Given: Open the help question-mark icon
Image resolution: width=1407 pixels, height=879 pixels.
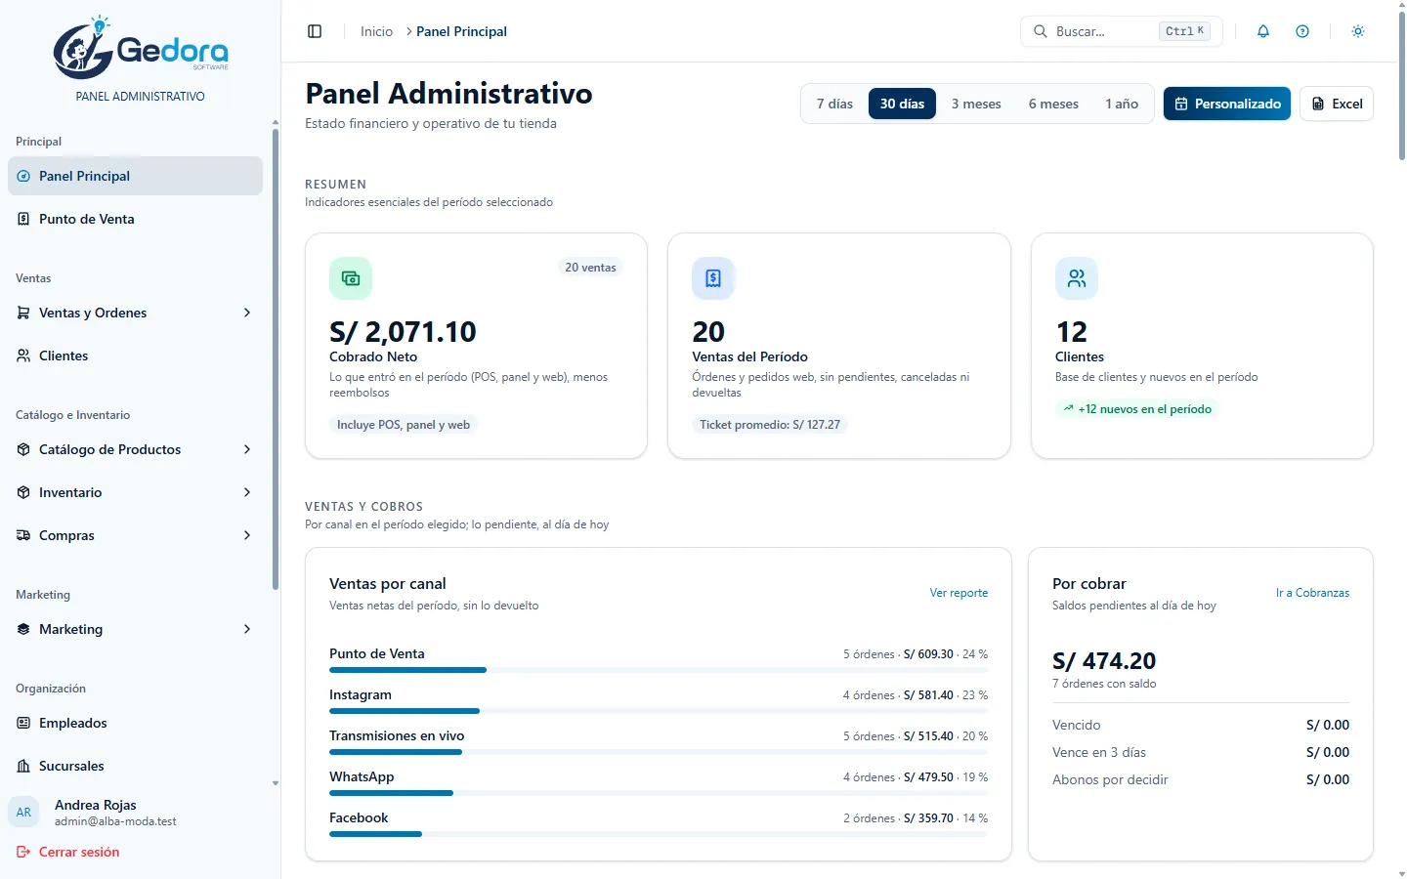Looking at the screenshot, I should (1302, 31).
